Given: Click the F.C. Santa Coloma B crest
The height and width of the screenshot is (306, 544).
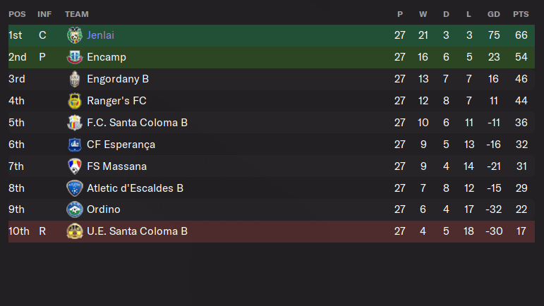Looking at the screenshot, I should (x=74, y=123).
